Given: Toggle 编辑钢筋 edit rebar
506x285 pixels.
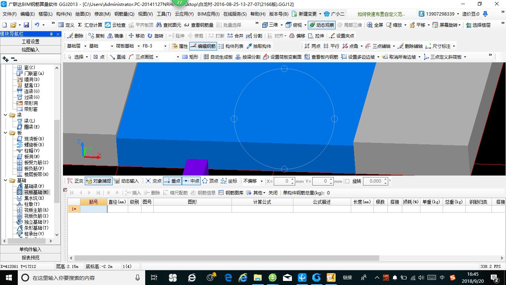Looking at the screenshot, I should [x=203, y=46].
